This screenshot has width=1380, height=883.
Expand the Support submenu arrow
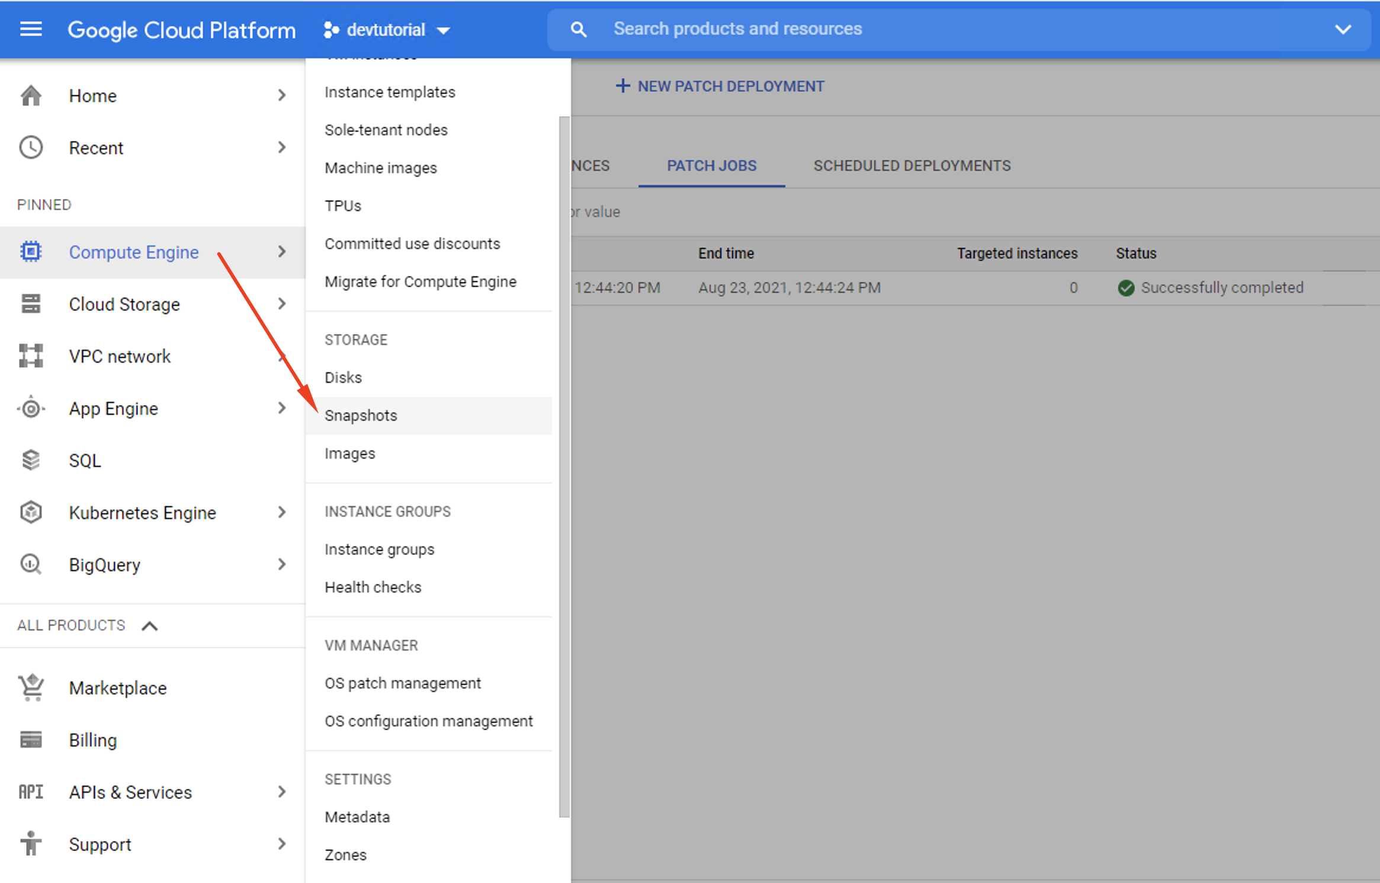pos(282,844)
